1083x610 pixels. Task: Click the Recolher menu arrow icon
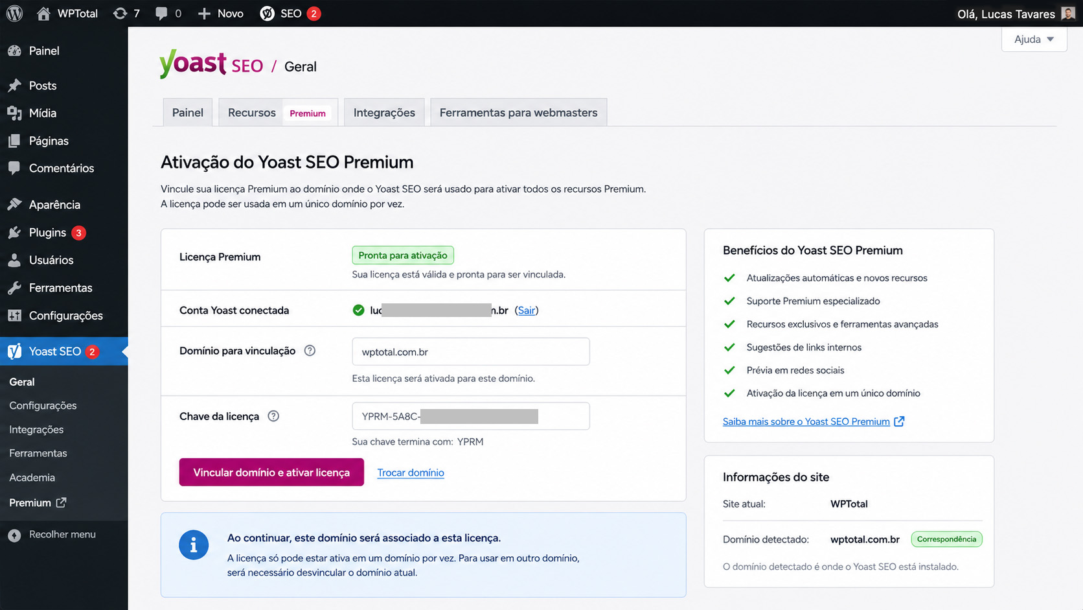(x=14, y=535)
